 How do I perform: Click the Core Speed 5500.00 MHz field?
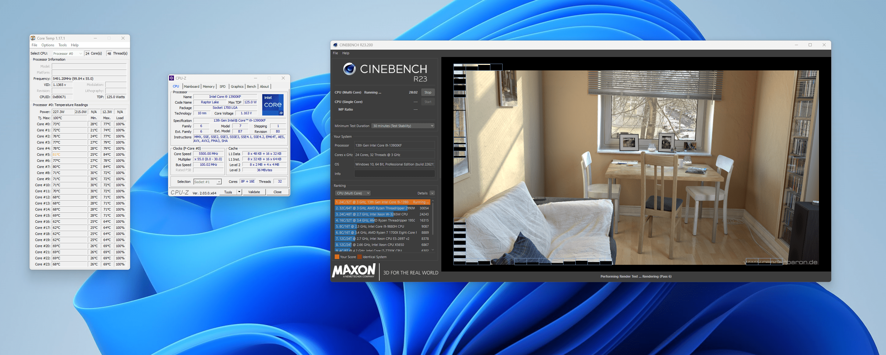[208, 154]
